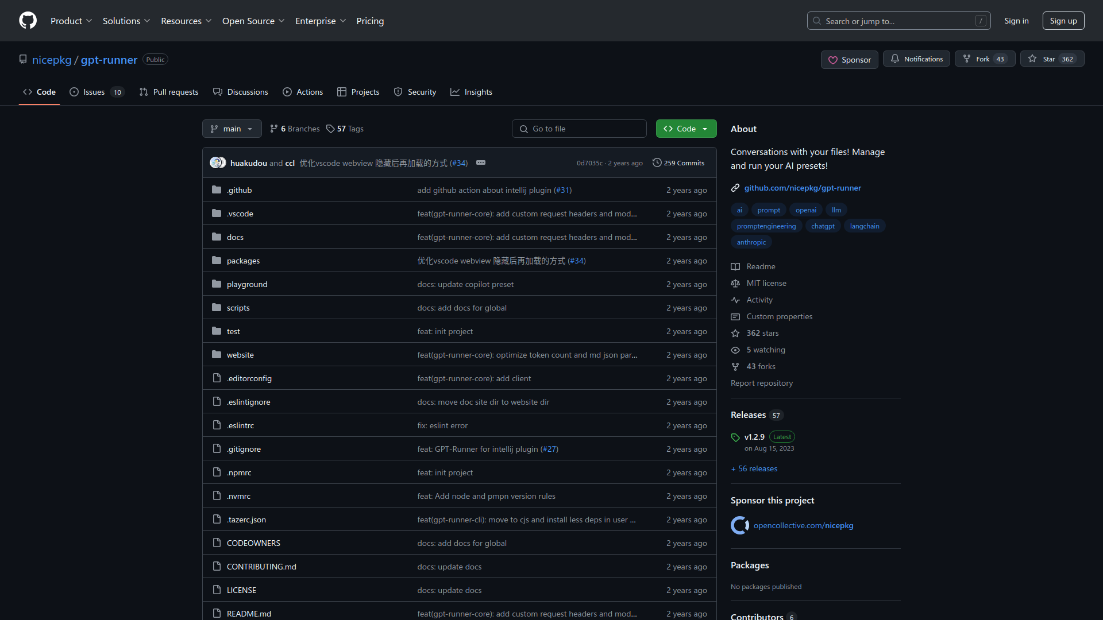The image size is (1103, 620).
Task: Expand the Enterprise menu
Action: point(321,21)
